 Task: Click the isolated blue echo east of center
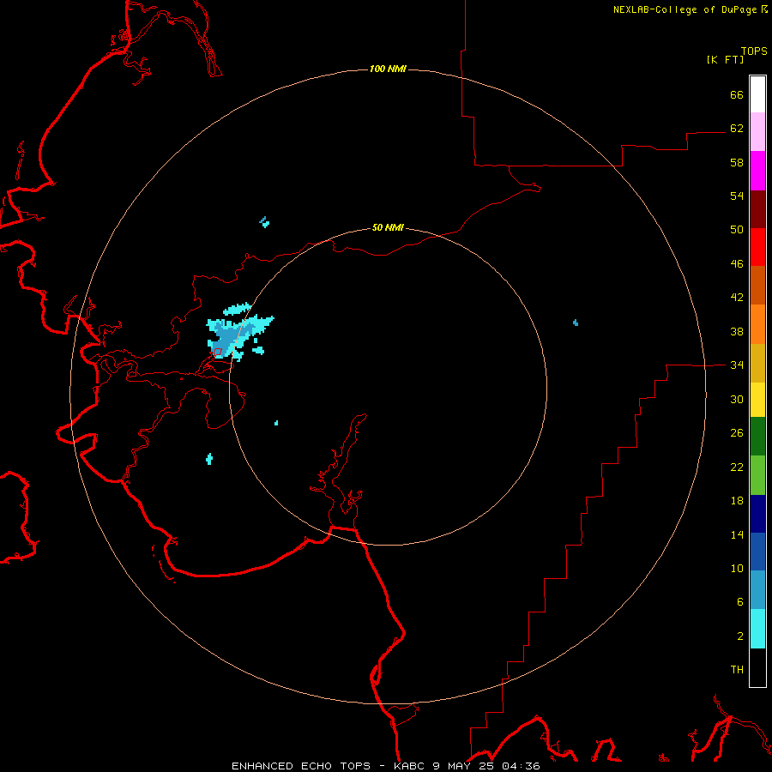point(575,323)
